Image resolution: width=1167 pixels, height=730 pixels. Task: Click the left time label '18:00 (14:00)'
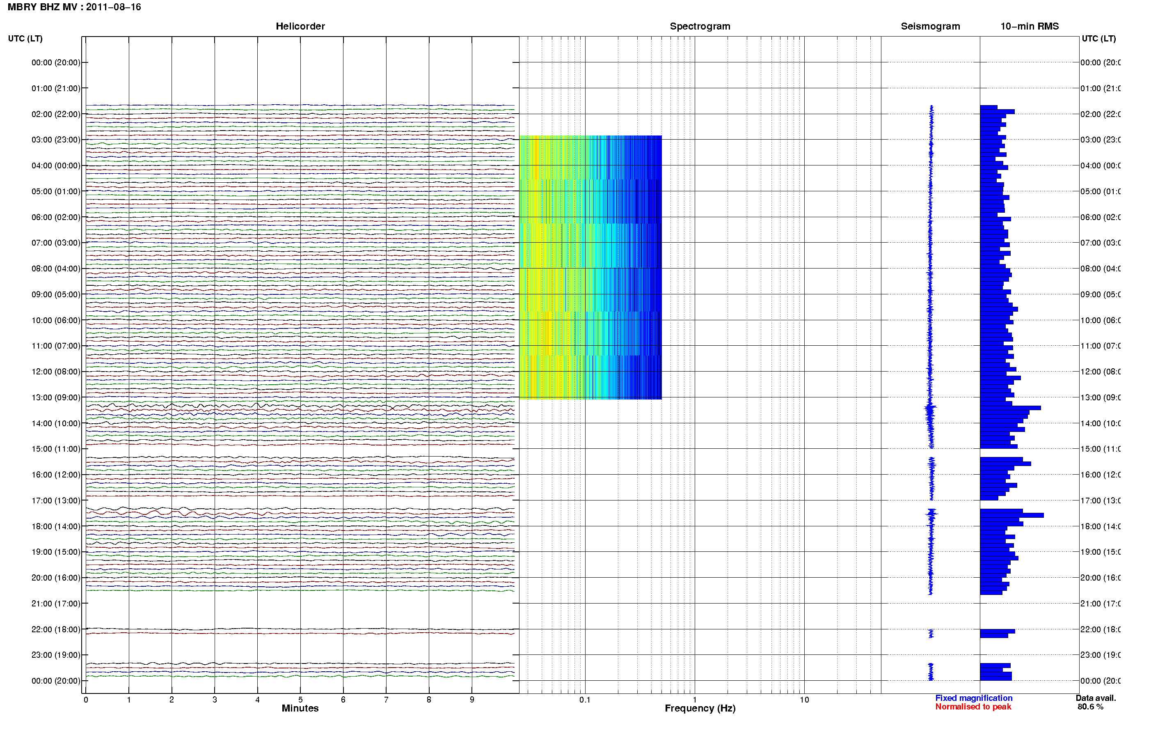click(x=56, y=526)
